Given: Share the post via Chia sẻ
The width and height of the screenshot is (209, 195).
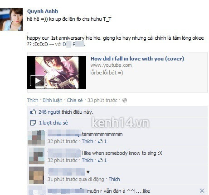Looking at the screenshot, I should pyautogui.click(x=75, y=100).
